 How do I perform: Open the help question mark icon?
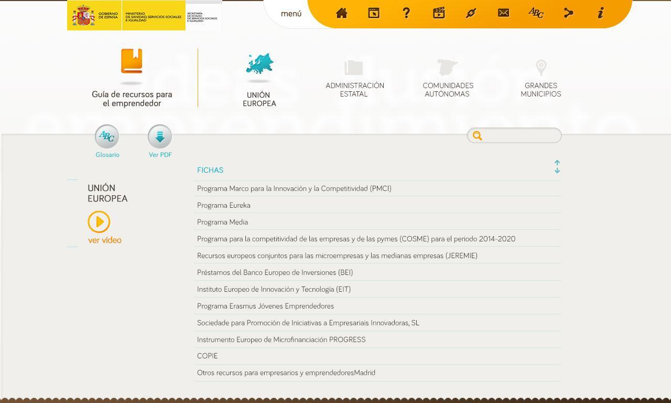[406, 13]
